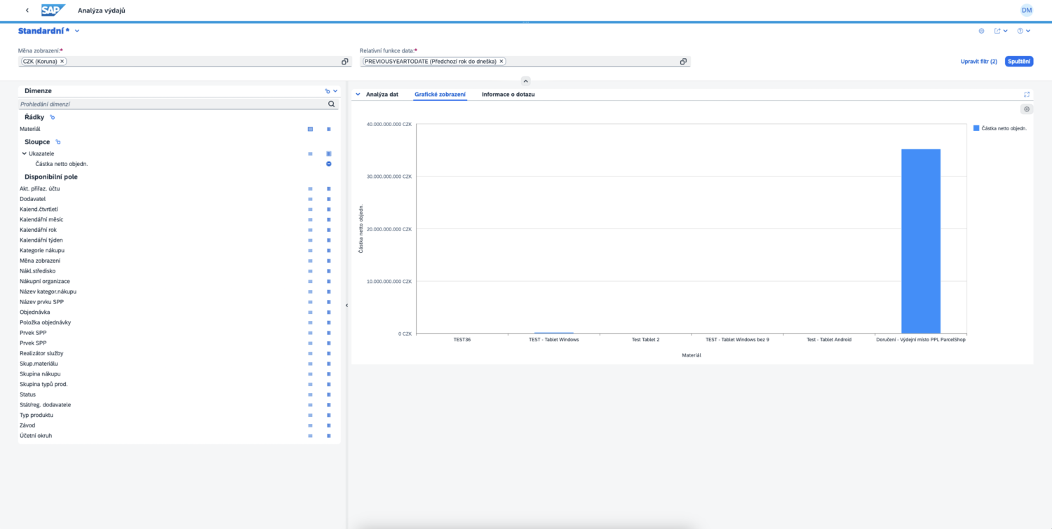Add Dodavatel to columns using its icon

328,199
